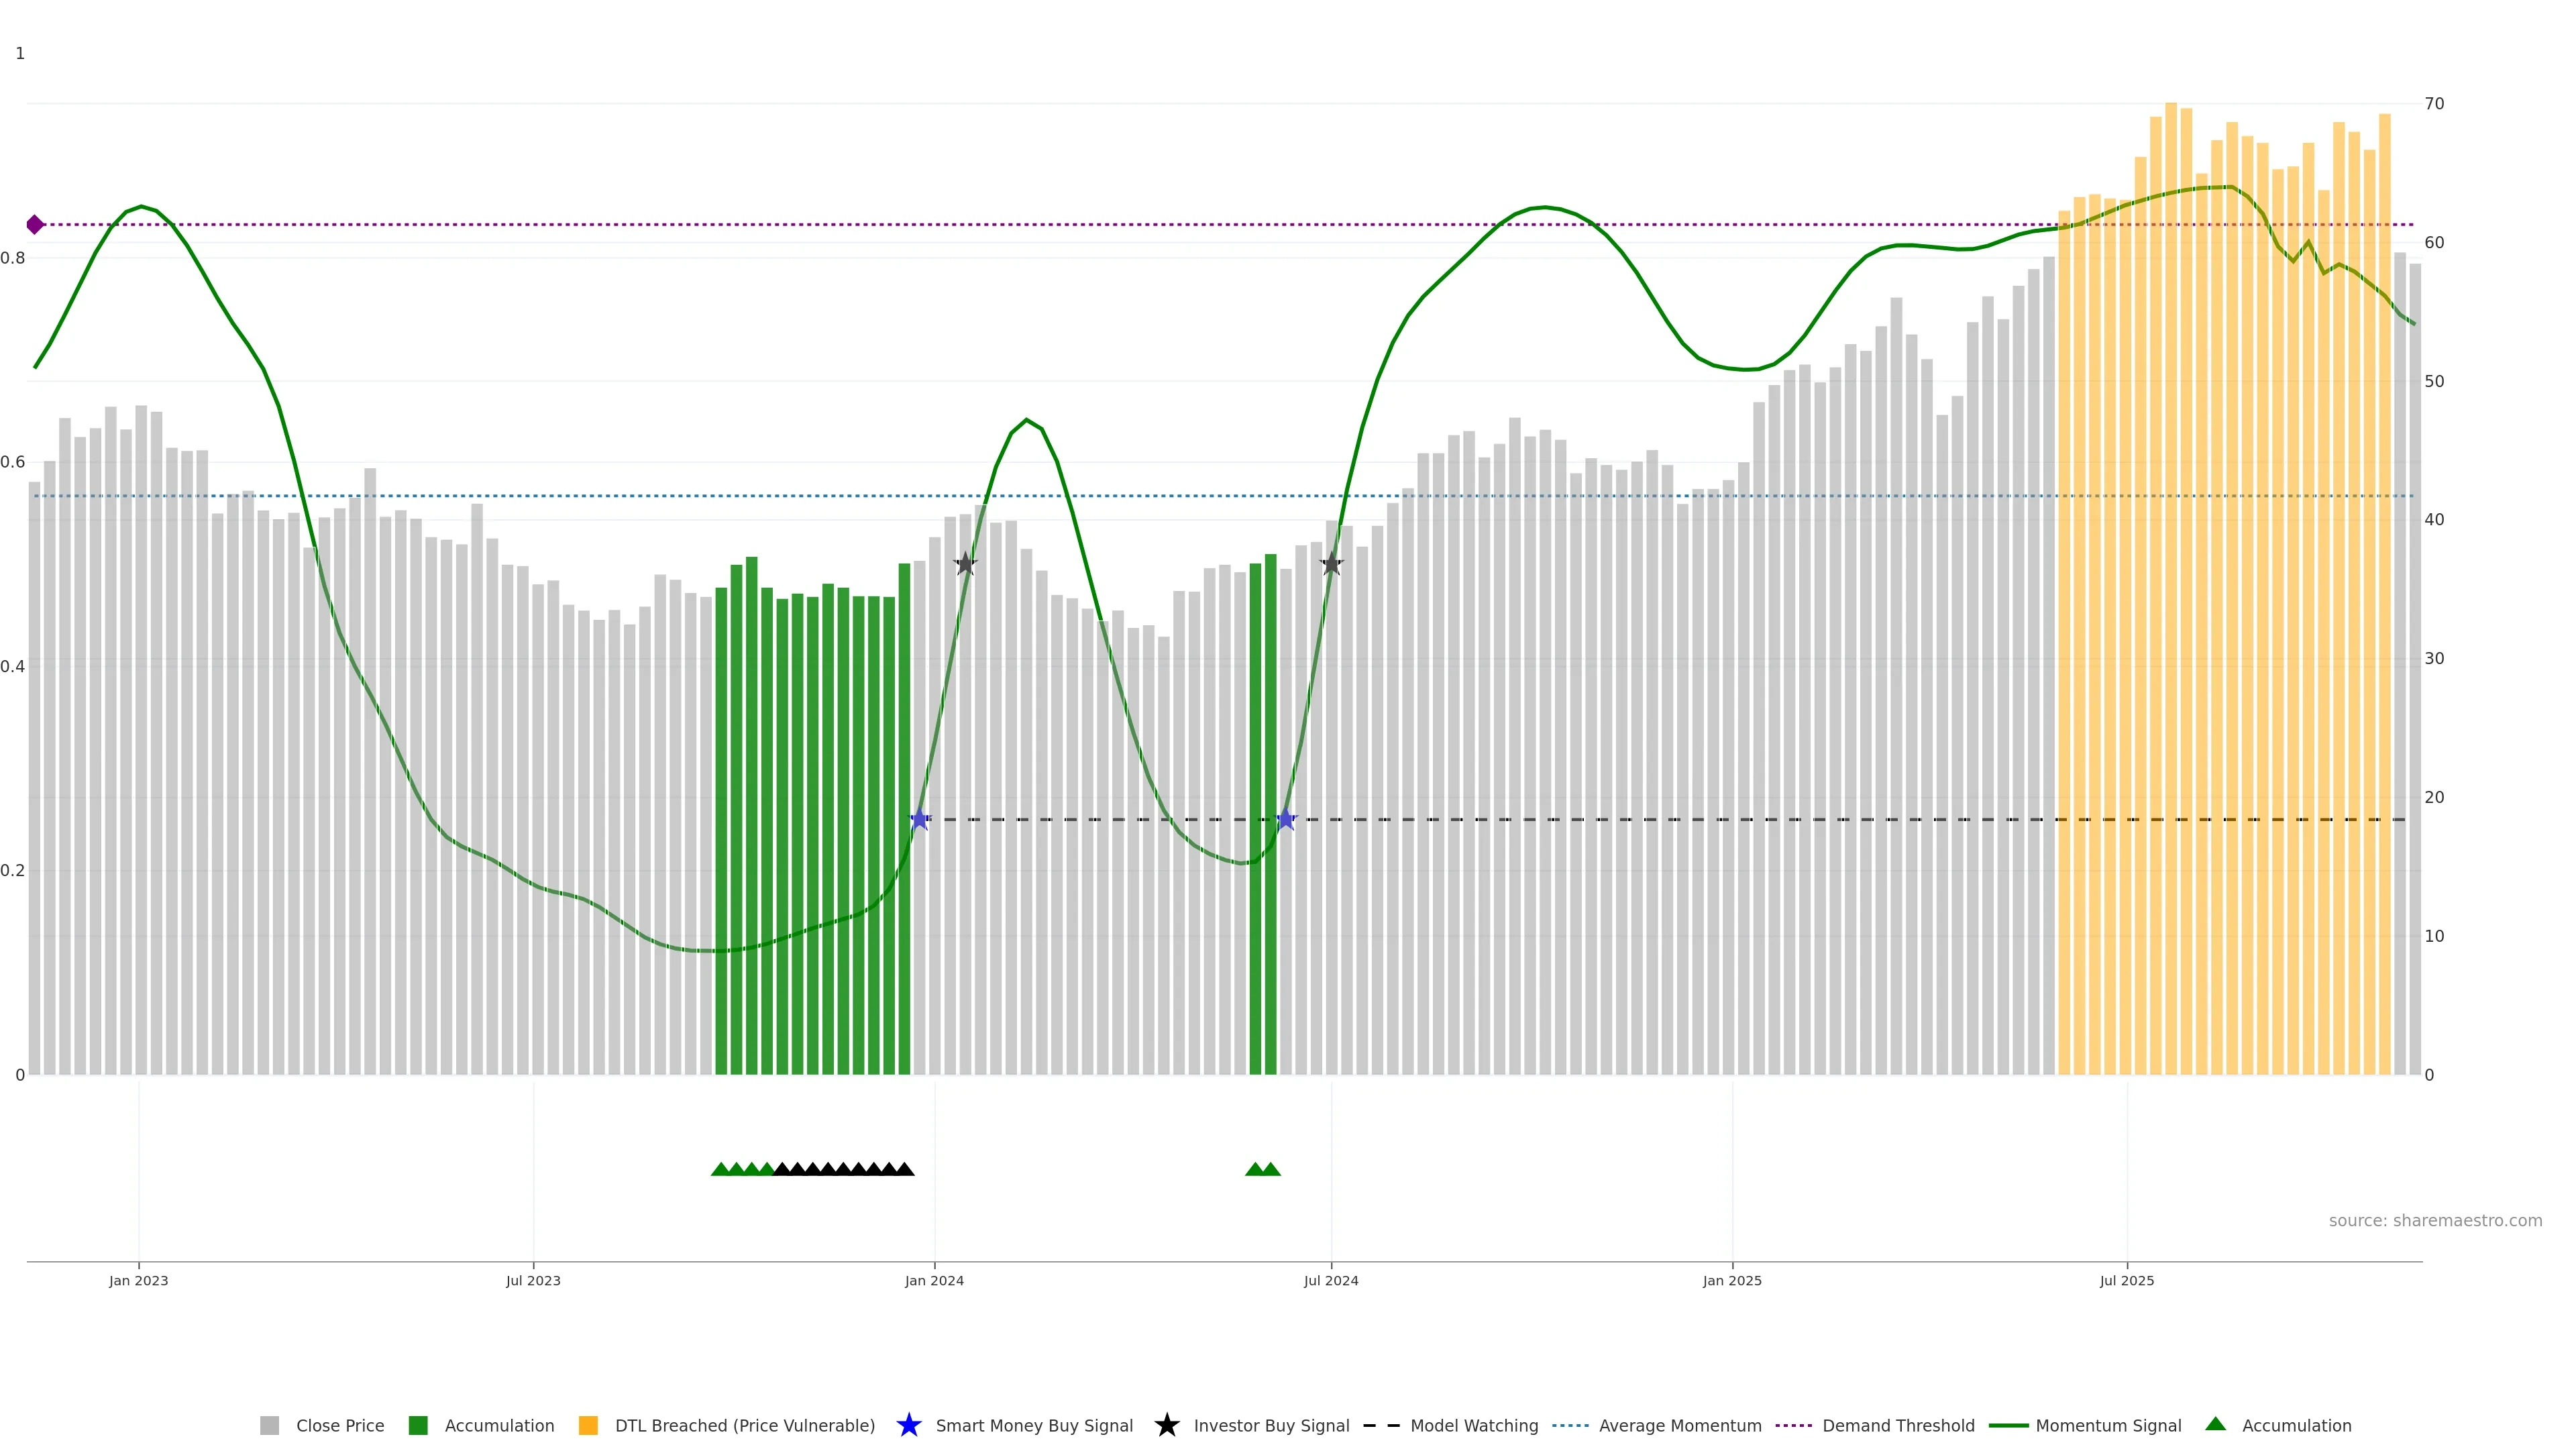This screenshot has width=2576, height=1449.
Task: Click the green Accumulation triangle legend icon
Action: (x=2215, y=1424)
